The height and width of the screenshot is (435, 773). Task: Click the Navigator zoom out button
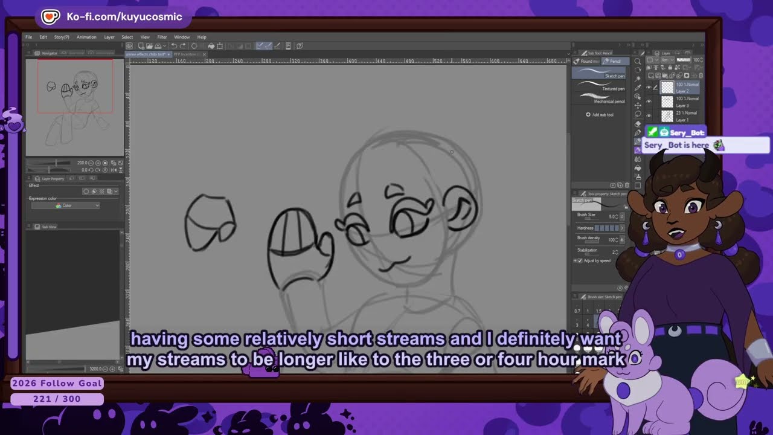pos(91,163)
